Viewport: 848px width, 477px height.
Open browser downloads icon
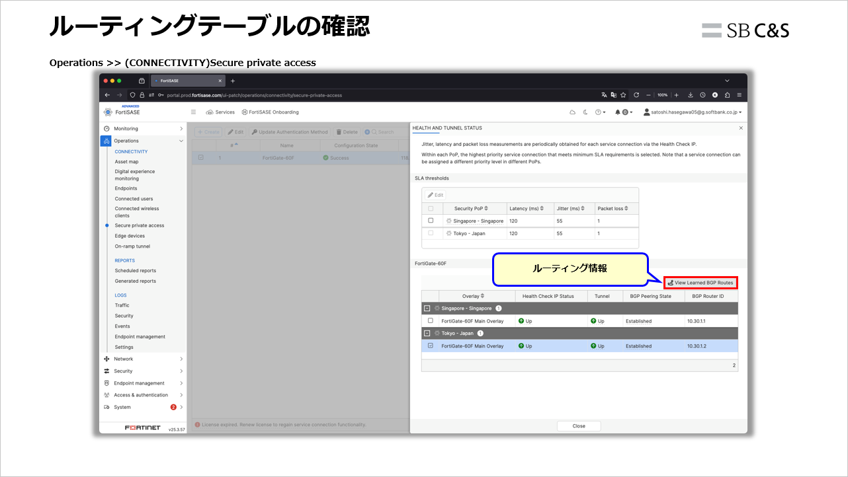[x=691, y=94]
